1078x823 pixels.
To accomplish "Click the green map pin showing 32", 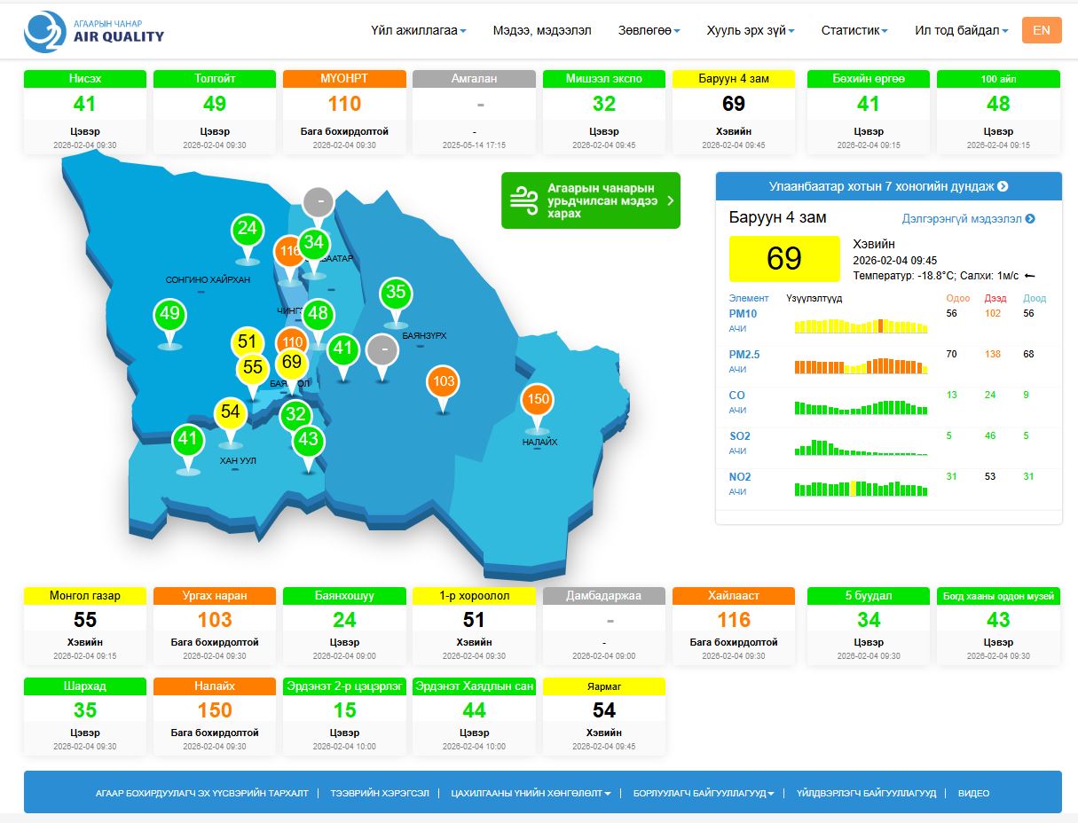I will click(295, 414).
